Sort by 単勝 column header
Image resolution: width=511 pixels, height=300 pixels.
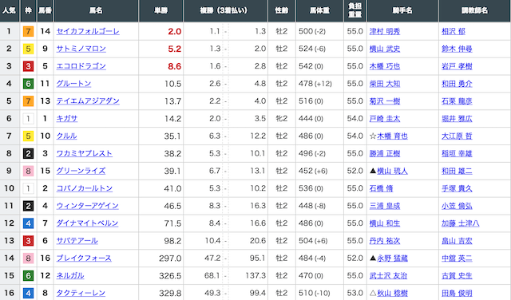point(161,10)
